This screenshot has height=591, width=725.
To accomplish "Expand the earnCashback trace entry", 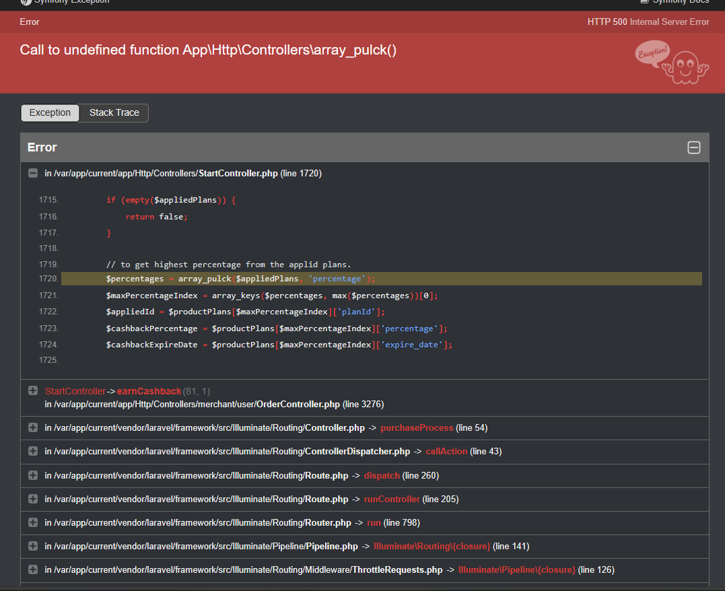I will click(32, 391).
